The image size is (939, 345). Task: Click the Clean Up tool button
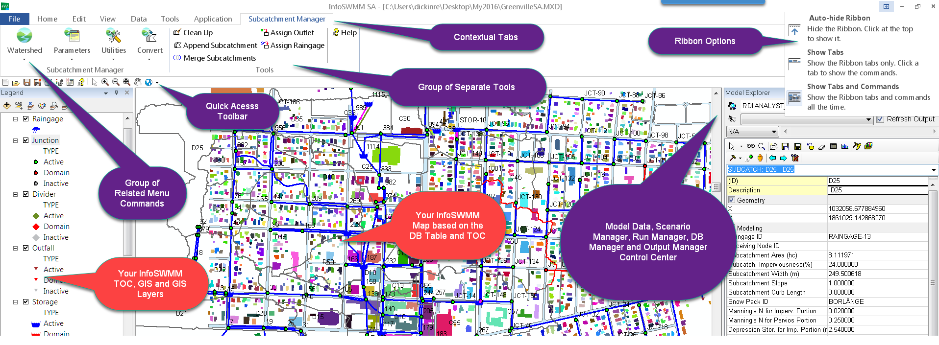[x=193, y=32]
